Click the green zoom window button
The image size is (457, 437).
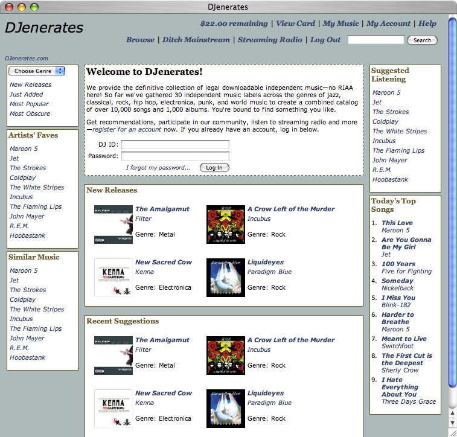click(34, 7)
